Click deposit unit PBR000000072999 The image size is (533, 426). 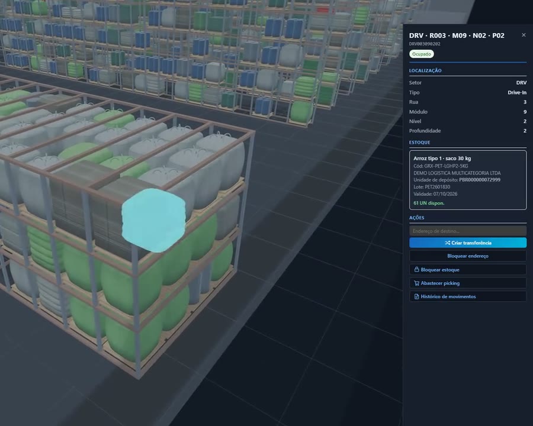480,180
